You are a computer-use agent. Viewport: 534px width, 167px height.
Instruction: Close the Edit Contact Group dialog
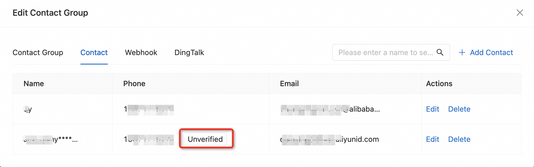519,13
